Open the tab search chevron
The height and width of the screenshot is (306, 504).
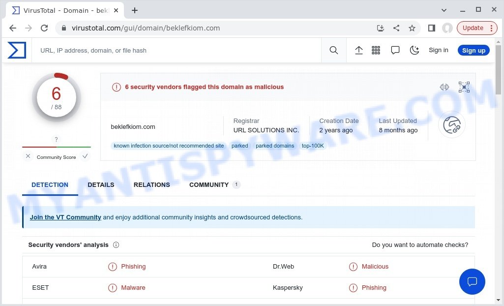tap(444, 10)
